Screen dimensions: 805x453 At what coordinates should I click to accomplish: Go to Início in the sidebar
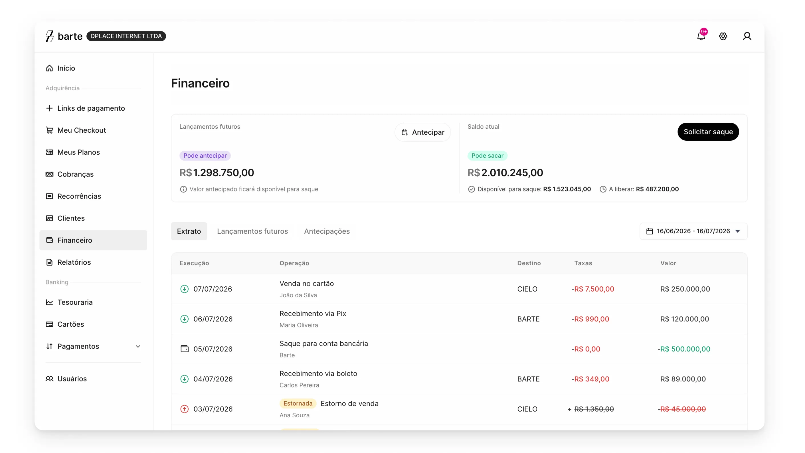93,68
